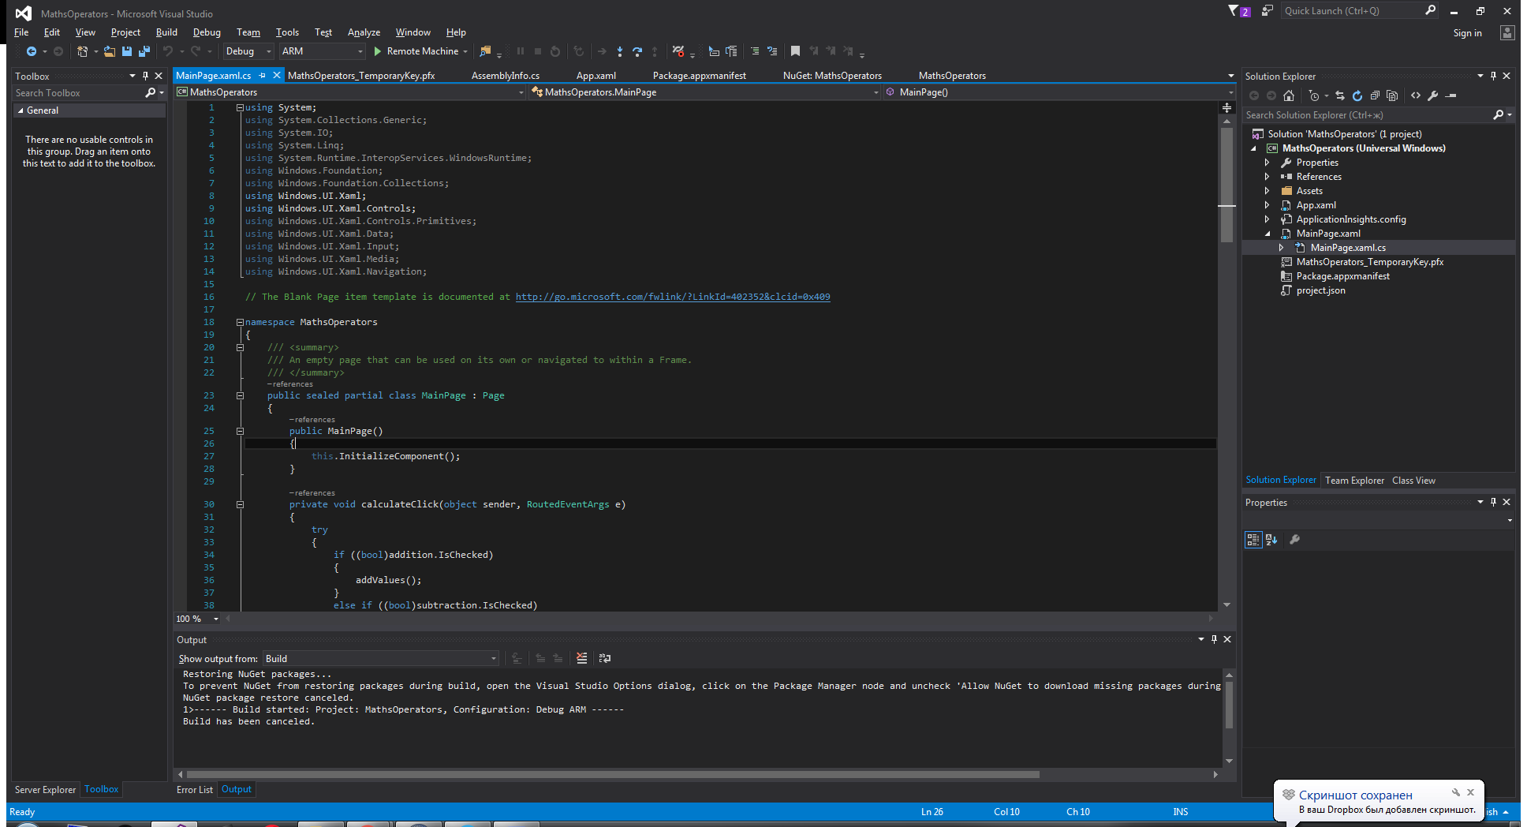The height and width of the screenshot is (827, 1527).
Task: Toggle Preview Selected Items in Solution Explorer
Action: [x=1450, y=95]
